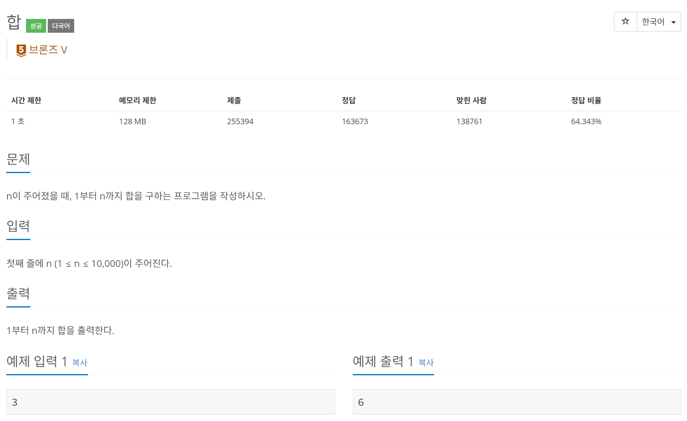
Task: Click the 출력 section heading
Action: click(18, 293)
